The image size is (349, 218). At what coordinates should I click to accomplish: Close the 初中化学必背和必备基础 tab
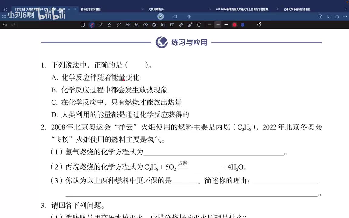345,9
